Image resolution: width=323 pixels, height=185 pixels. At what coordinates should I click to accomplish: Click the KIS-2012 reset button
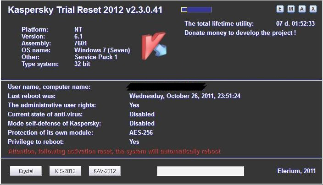coord(65,171)
